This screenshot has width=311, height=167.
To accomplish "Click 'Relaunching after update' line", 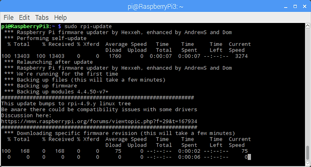I will [x=48, y=62].
